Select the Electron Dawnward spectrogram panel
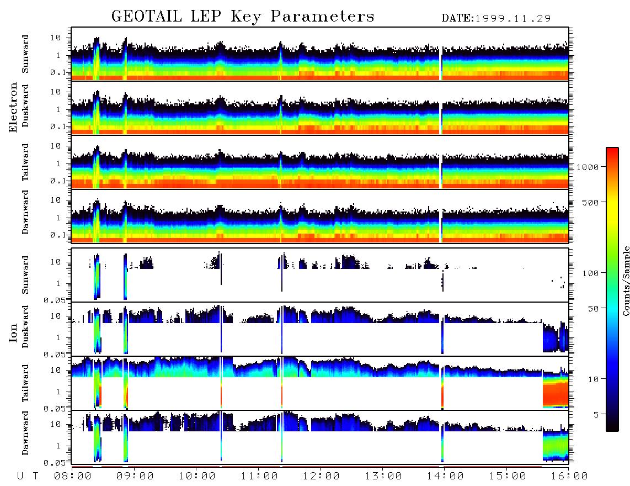 coord(320,216)
